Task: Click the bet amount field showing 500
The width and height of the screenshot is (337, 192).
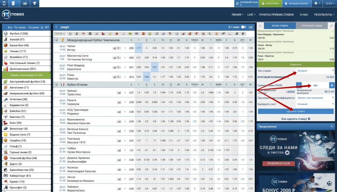Action: click(315, 85)
